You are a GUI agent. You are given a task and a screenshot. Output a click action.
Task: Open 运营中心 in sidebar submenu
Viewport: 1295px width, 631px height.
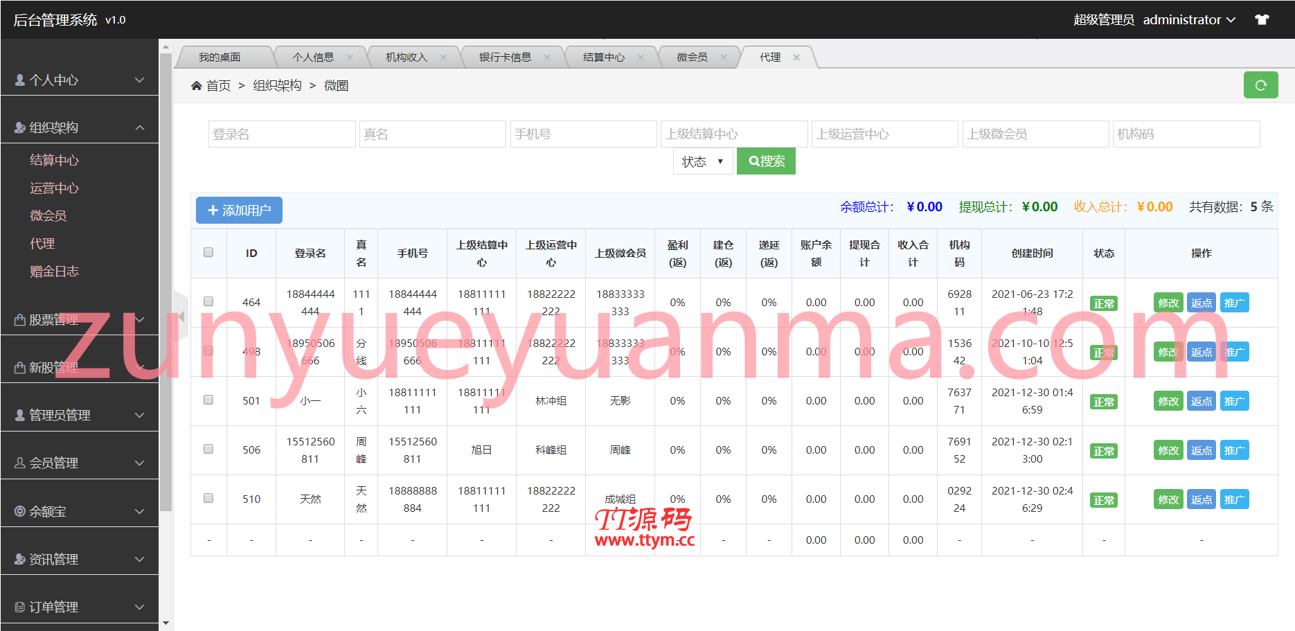click(55, 188)
